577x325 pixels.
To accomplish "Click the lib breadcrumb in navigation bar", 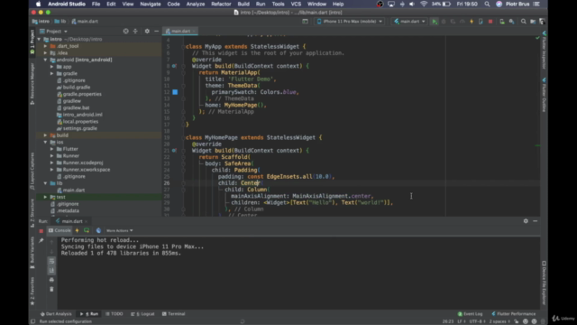I will click(x=60, y=22).
